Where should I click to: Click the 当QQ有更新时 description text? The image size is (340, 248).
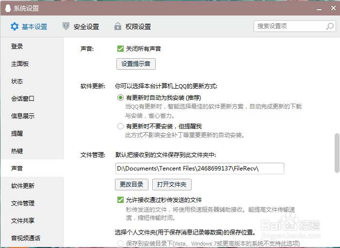tap(213, 111)
